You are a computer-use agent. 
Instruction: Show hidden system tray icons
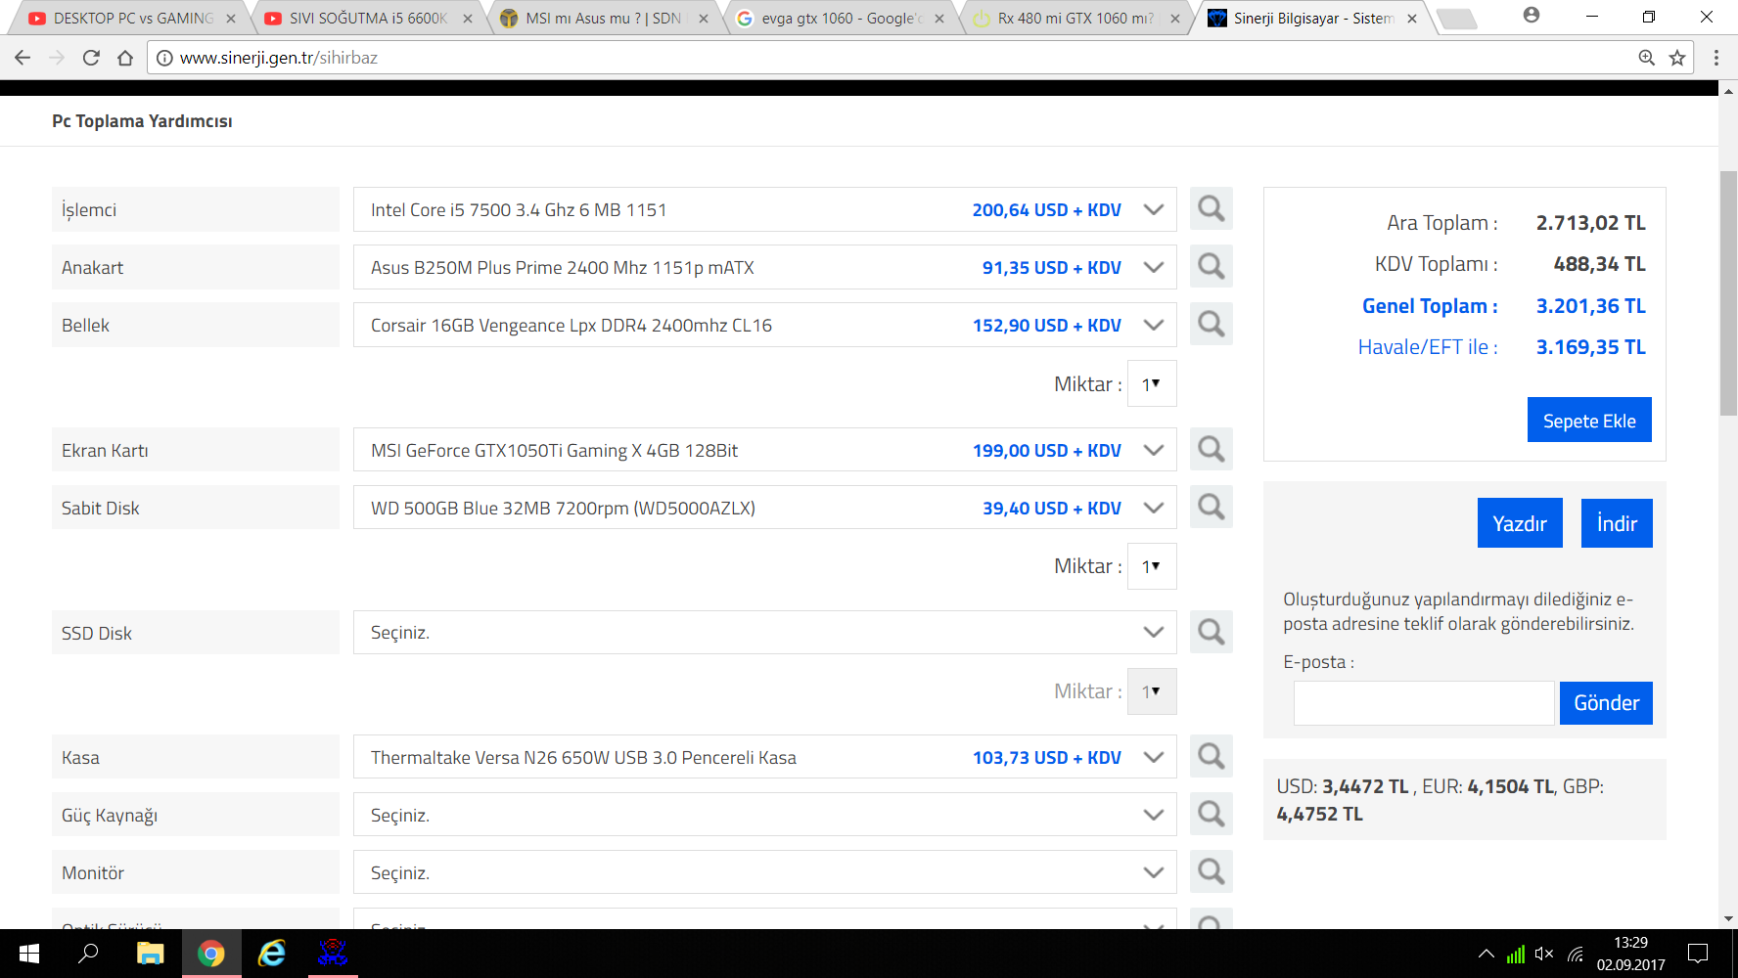[1486, 954]
